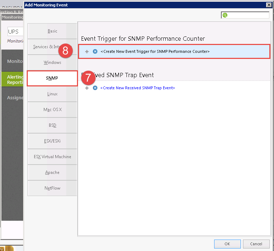Image resolution: width=274 pixels, height=251 pixels.
Task: Switch to the Basic tab
Action: pyautogui.click(x=52, y=31)
